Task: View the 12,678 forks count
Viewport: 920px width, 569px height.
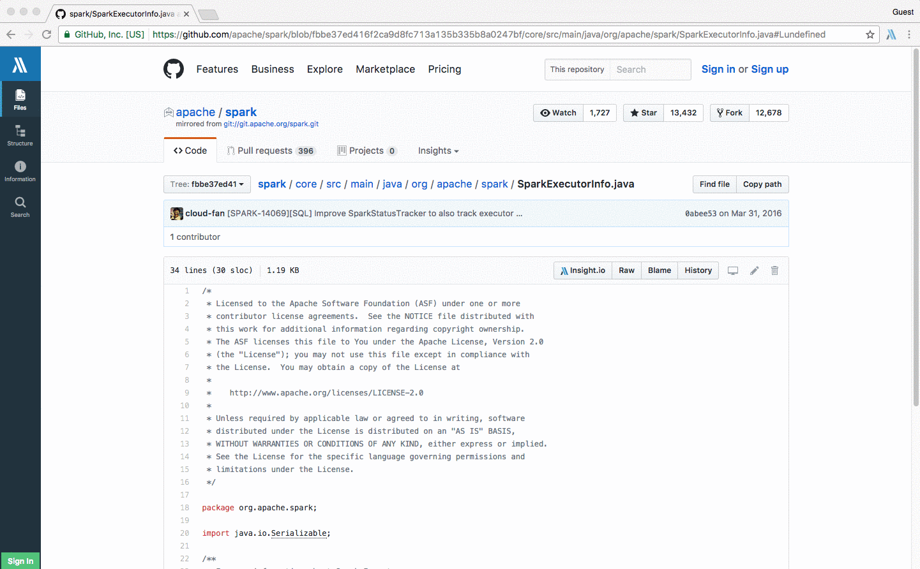Action: [x=769, y=113]
